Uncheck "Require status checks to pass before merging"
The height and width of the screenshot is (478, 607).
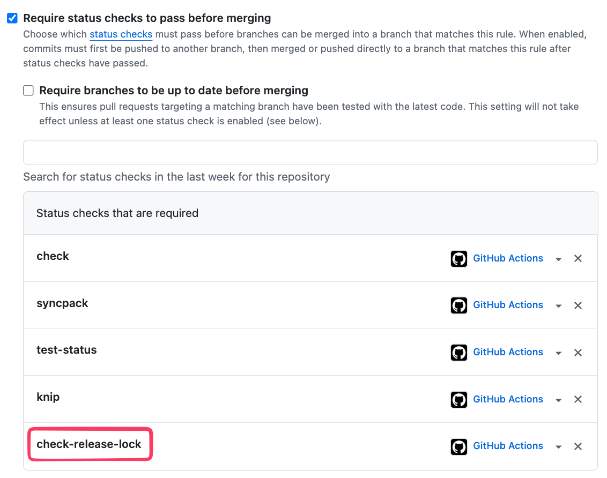point(11,18)
